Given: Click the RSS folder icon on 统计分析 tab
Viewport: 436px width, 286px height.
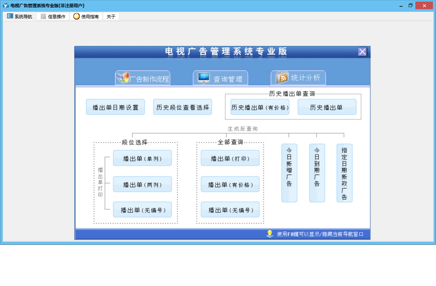Looking at the screenshot, I should point(282,77).
